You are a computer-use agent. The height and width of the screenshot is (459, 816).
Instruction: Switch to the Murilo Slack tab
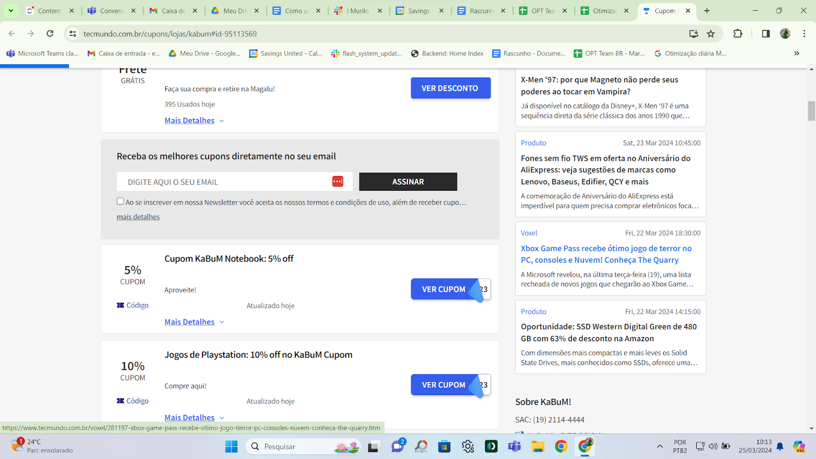click(358, 11)
